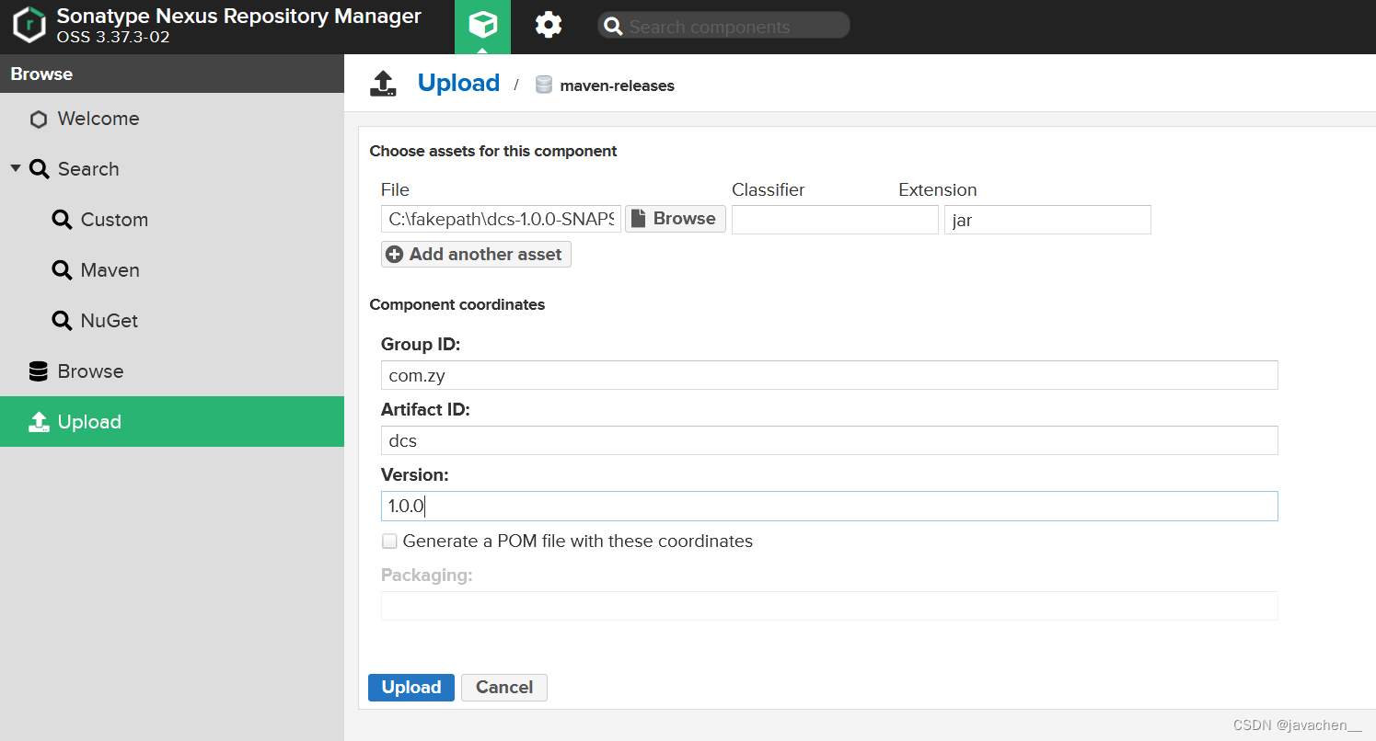The width and height of the screenshot is (1376, 741).
Task: Focus the Extension field containing jar
Action: point(1047,220)
